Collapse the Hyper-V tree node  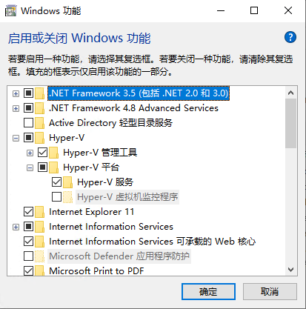16,138
